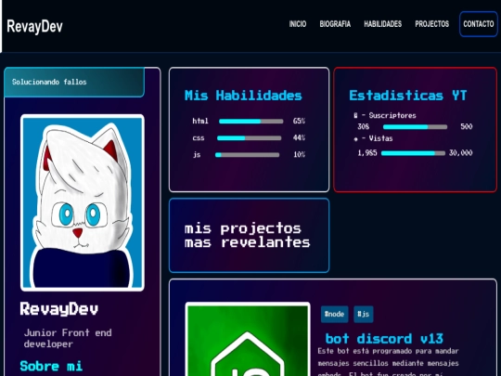Click the CONTACTO button
The height and width of the screenshot is (376, 501).
tap(479, 24)
